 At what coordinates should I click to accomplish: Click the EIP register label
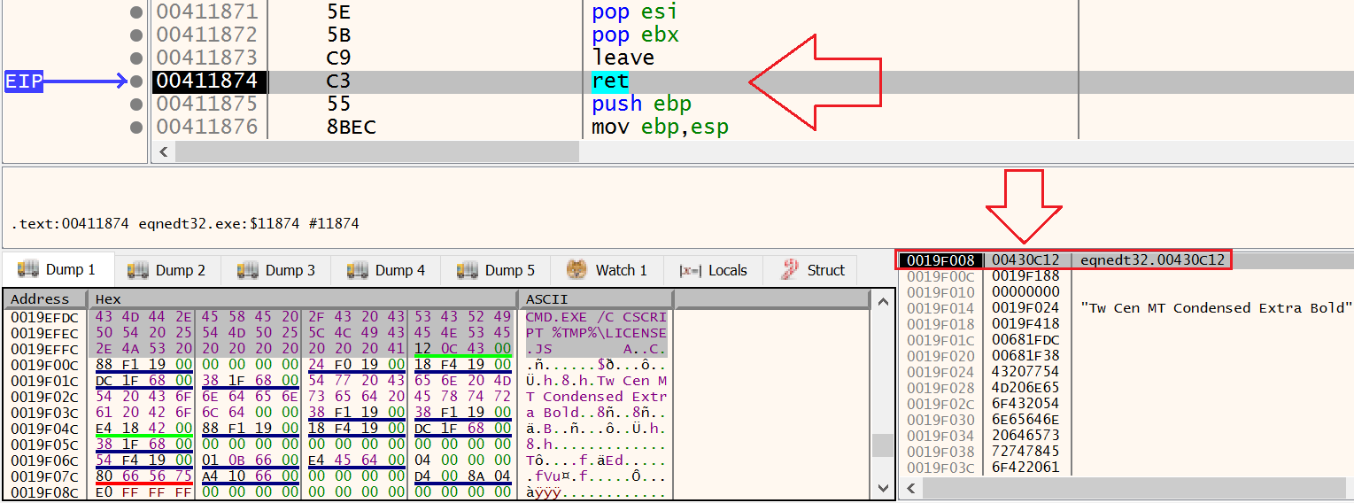pos(22,81)
